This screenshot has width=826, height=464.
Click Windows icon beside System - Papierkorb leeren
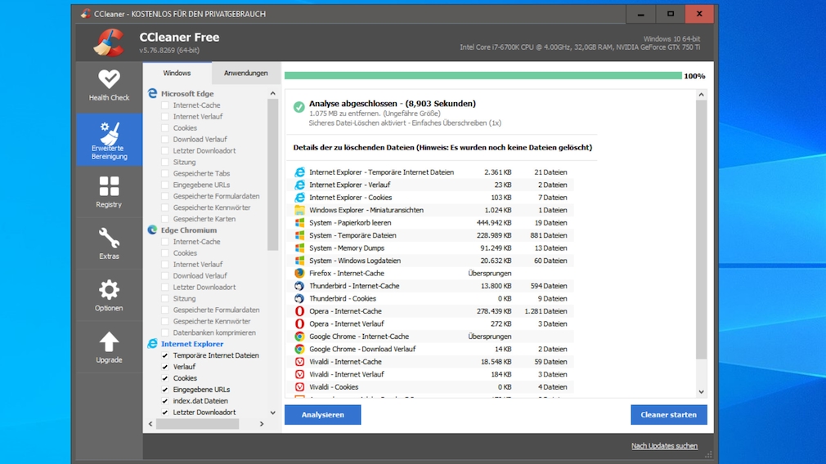pyautogui.click(x=299, y=222)
